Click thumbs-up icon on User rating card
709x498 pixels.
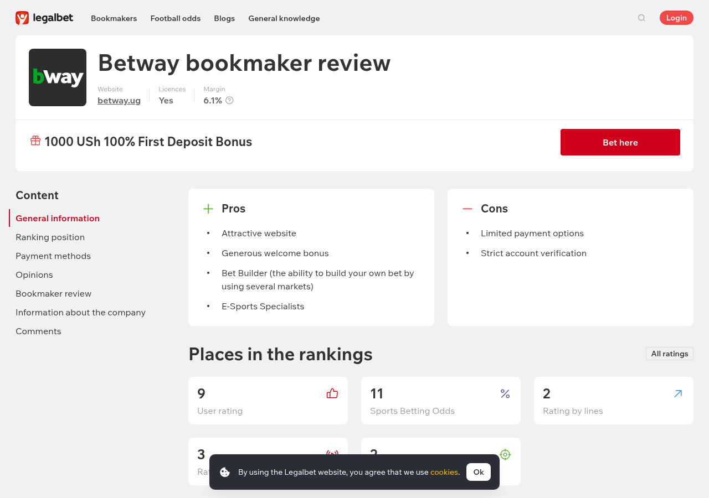pos(332,393)
